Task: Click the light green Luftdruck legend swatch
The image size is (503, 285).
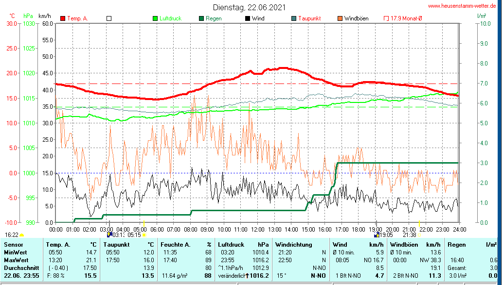Action: pyautogui.click(x=155, y=18)
